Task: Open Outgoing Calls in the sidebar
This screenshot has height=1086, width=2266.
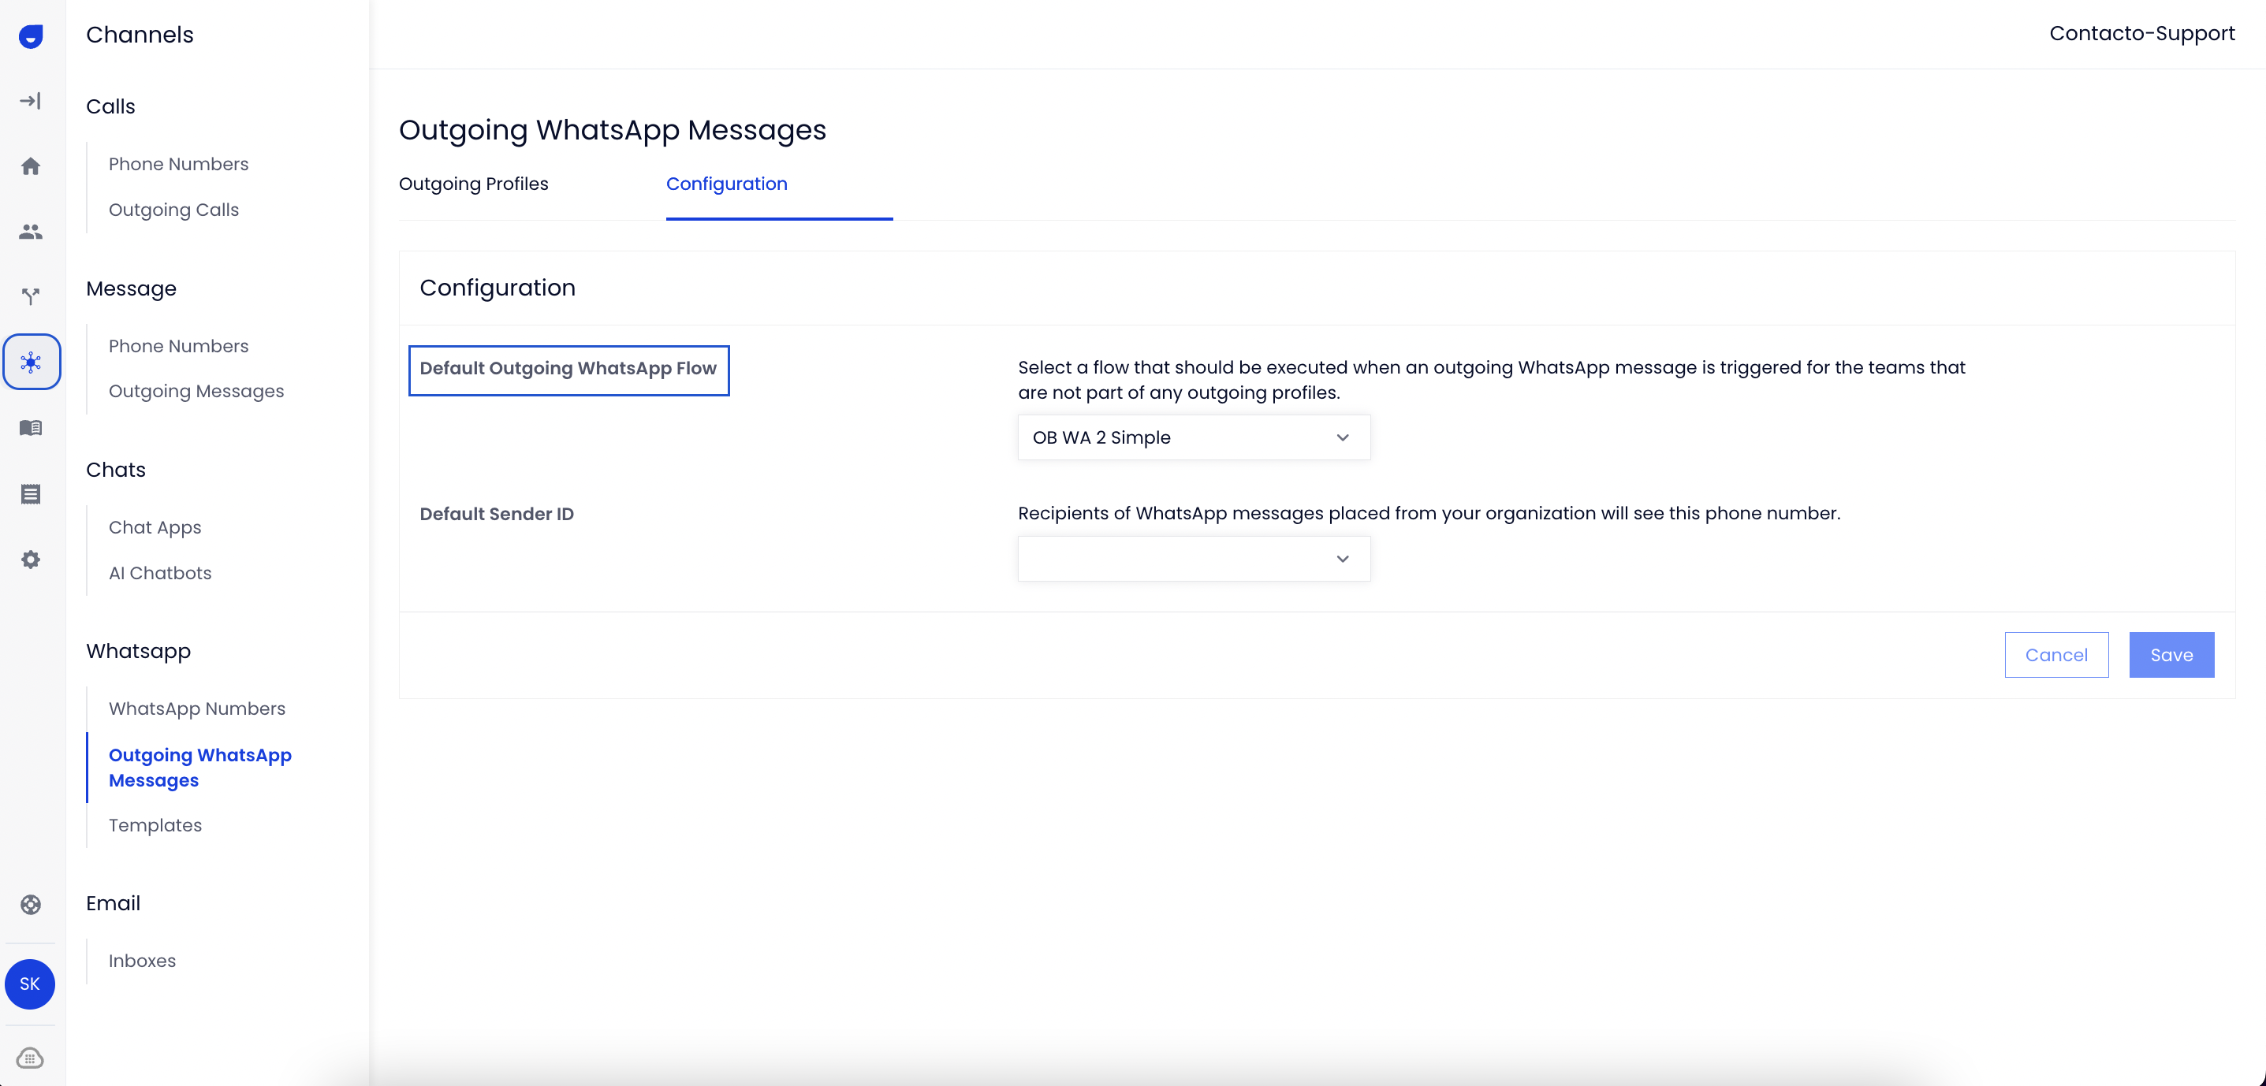Action: tap(174, 210)
